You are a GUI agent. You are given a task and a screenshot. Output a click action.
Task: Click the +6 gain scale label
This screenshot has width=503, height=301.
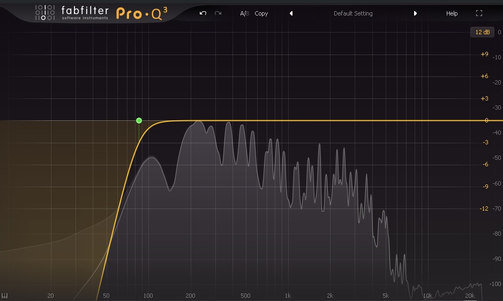tap(484, 76)
